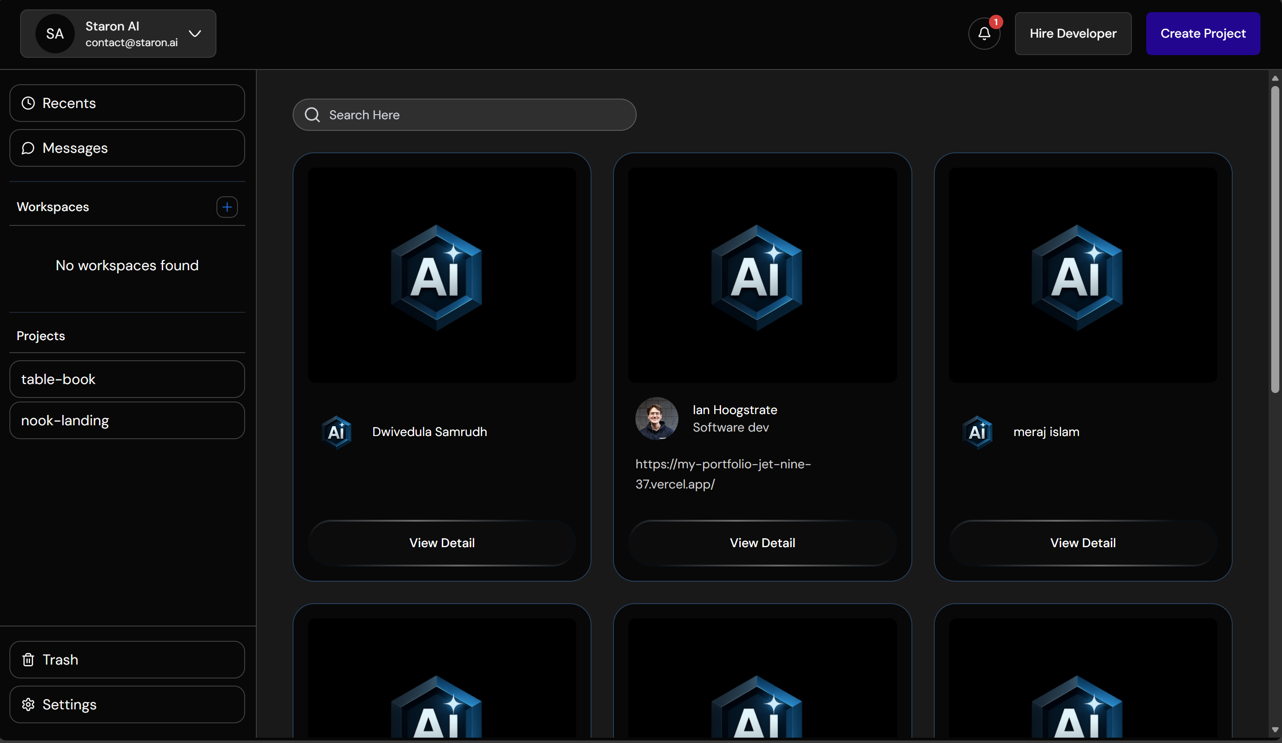The image size is (1282, 743).
Task: Click the plus to add a new workspace
Action: coord(227,207)
